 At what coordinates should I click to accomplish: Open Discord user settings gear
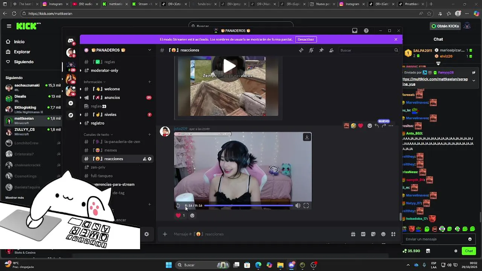pyautogui.click(x=146, y=234)
